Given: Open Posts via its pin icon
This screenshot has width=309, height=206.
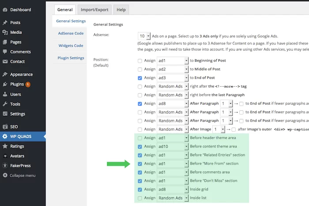Looking at the screenshot, I should pyautogui.click(x=5, y=22).
